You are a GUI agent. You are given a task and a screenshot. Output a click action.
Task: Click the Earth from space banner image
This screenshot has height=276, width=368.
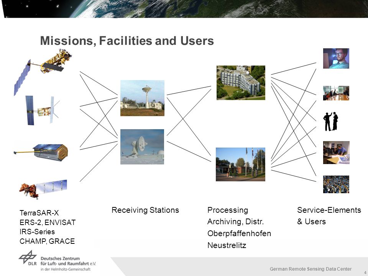186,9
